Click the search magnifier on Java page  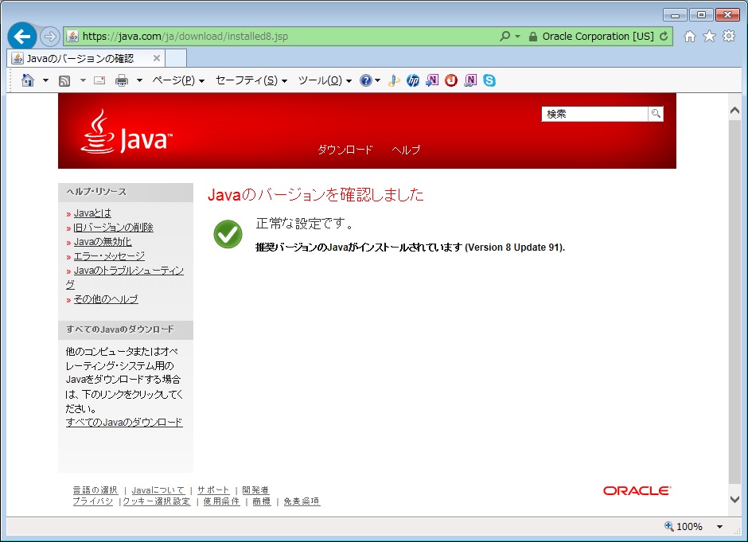[x=656, y=114]
